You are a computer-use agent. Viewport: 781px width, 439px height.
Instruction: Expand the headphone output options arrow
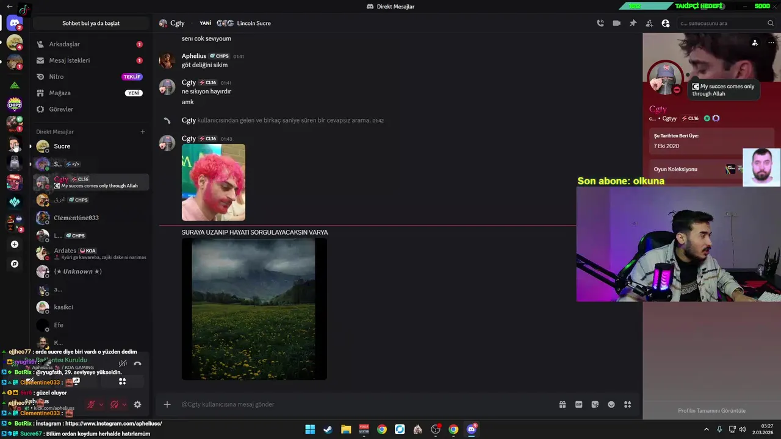pyautogui.click(x=124, y=404)
